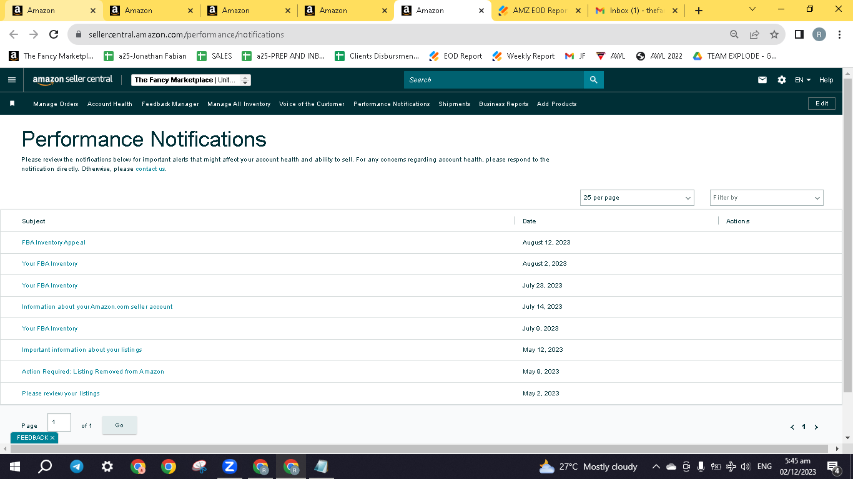
Task: Open the Clients Disbursmen... bookmark
Action: pos(377,56)
